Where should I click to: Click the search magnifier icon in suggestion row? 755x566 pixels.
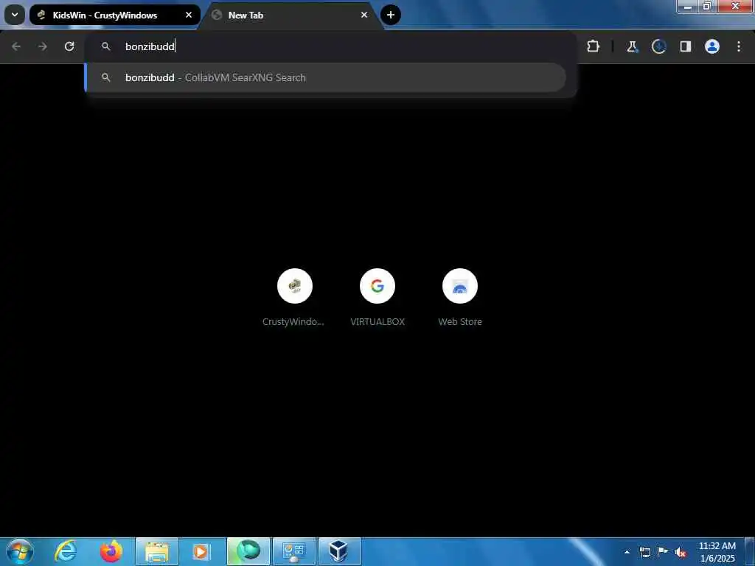click(x=106, y=77)
